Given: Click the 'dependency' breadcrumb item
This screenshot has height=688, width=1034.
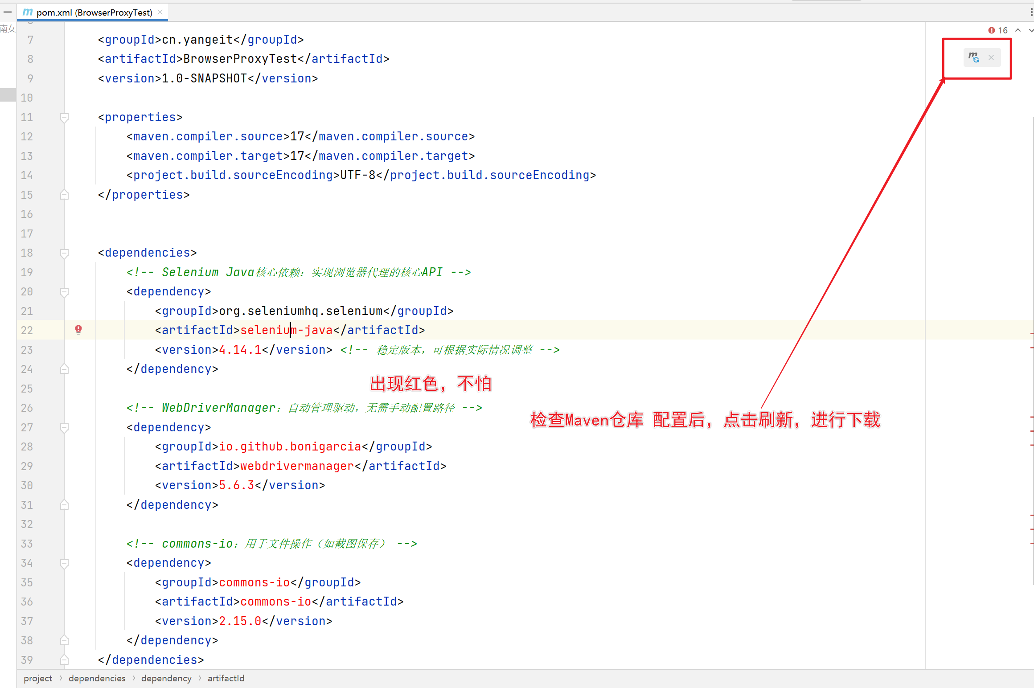Looking at the screenshot, I should pyautogui.click(x=166, y=678).
